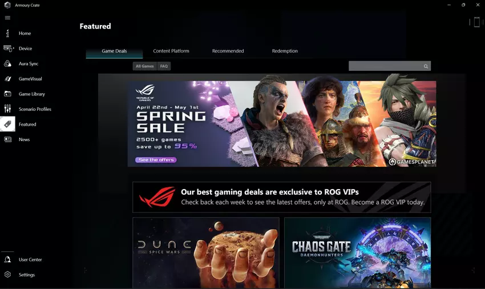Open the Home page icon in sidebar
Screen dimensions: 485x289
7,33
